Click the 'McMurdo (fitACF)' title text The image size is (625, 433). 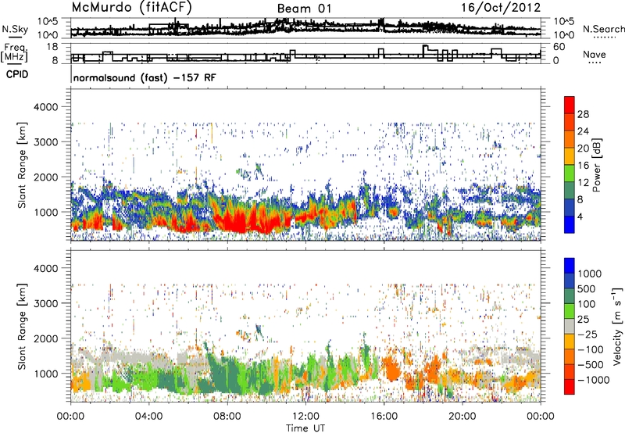(x=131, y=8)
